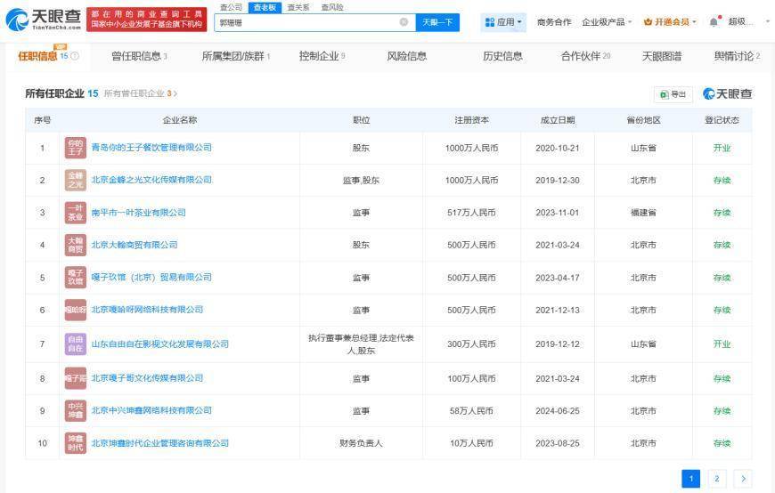Open company 北京中兴坤鑫网络科技有限公司

(151, 410)
